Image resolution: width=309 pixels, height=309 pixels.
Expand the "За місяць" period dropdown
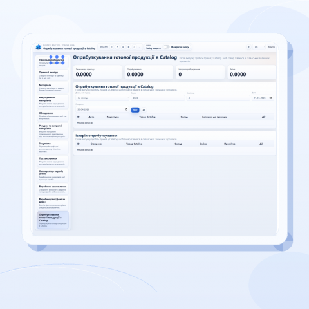102,98
